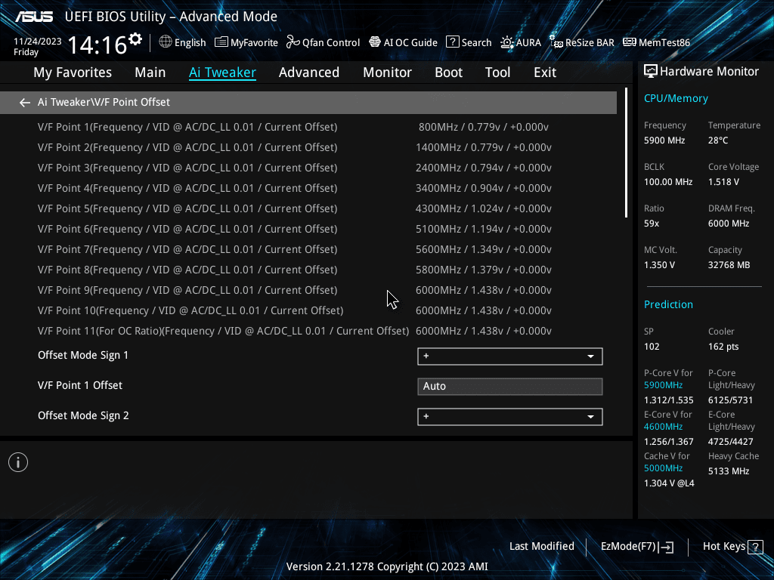The height and width of the screenshot is (580, 774).
Task: Select V/F Point 6 row
Action: coord(308,229)
